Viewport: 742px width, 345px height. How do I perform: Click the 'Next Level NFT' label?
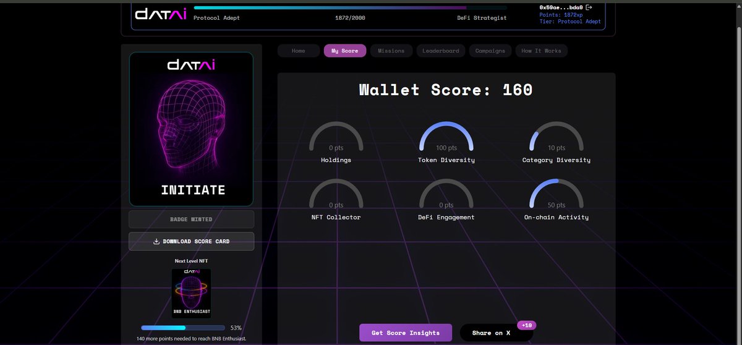click(x=191, y=261)
